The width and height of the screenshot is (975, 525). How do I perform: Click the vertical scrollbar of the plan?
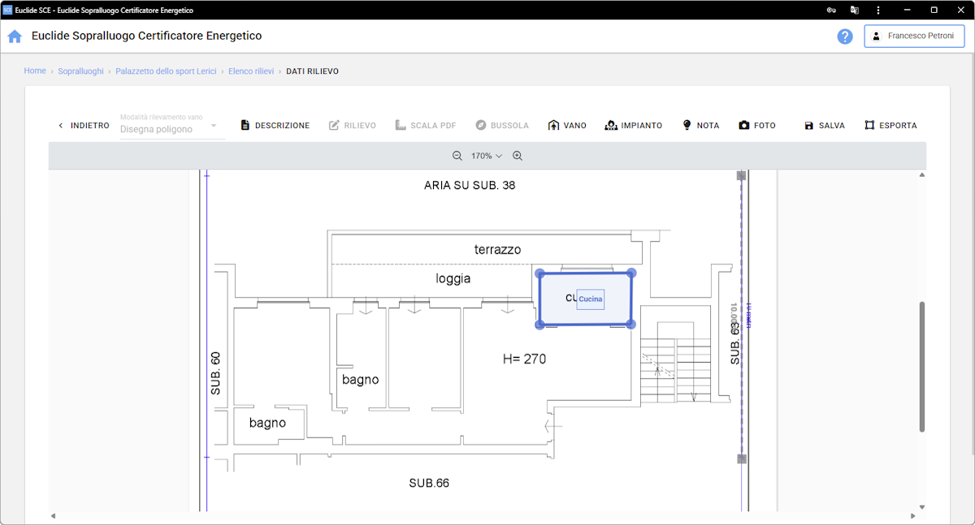(x=921, y=366)
